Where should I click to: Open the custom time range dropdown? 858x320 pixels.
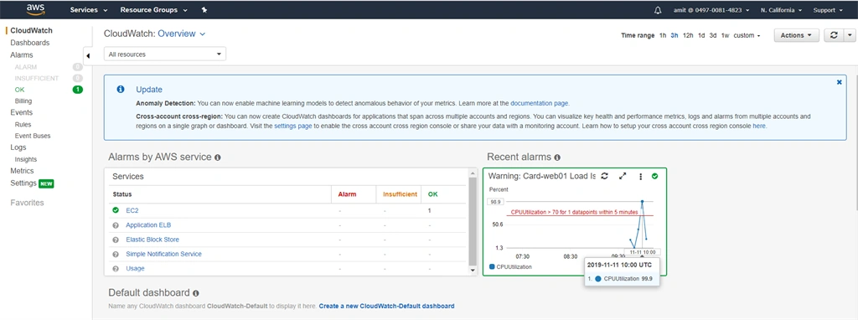[x=747, y=35]
